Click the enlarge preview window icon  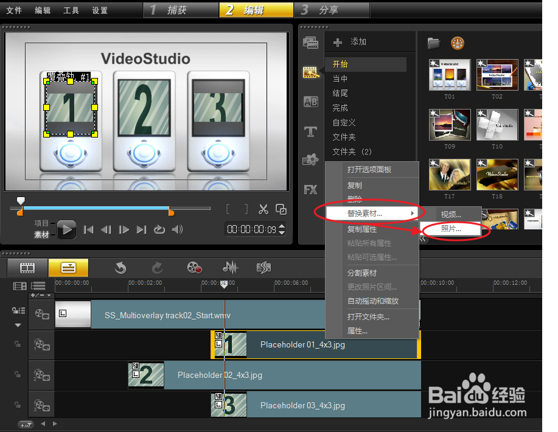(x=281, y=209)
